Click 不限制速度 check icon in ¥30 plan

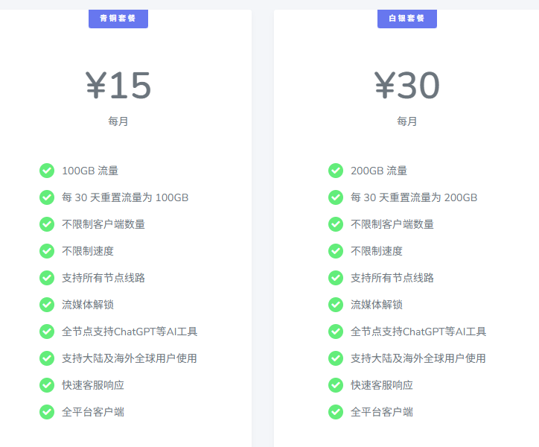point(336,251)
